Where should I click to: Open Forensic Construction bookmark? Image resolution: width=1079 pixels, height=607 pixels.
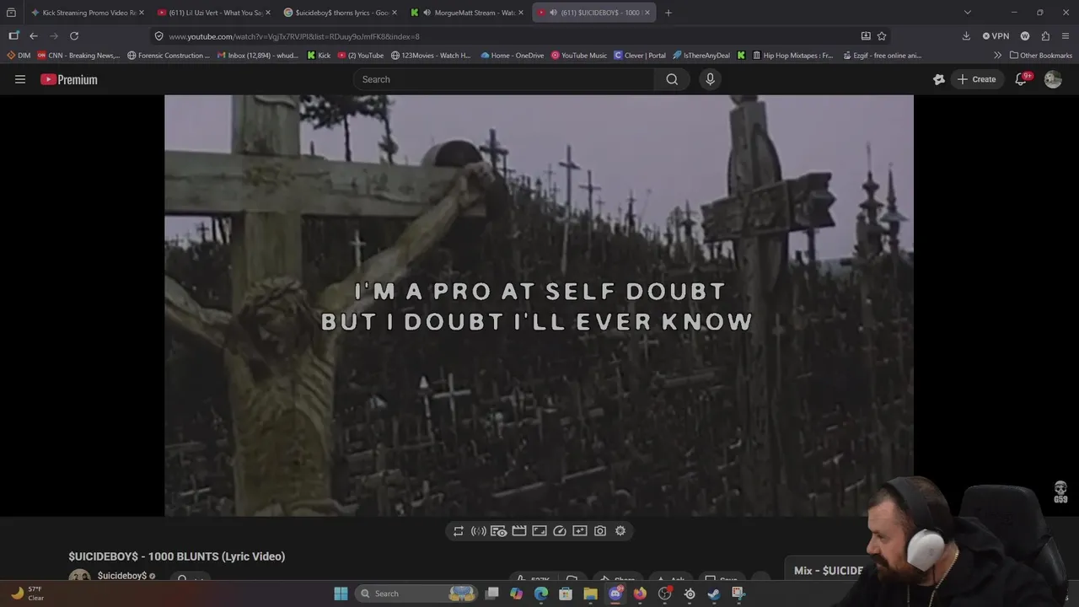tap(168, 56)
